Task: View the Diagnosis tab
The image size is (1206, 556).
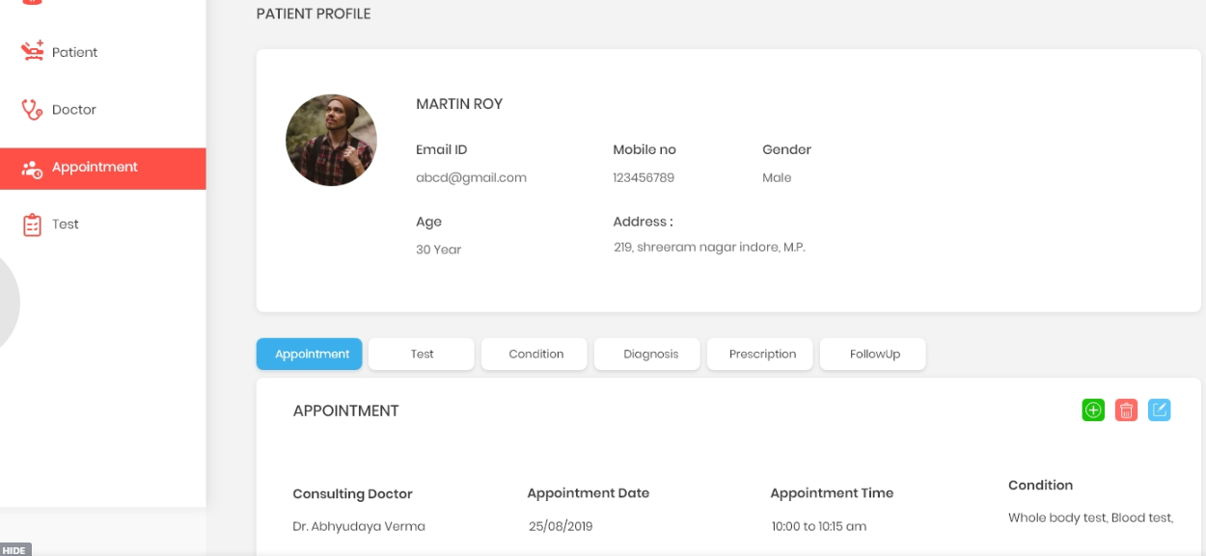Action: 646,354
